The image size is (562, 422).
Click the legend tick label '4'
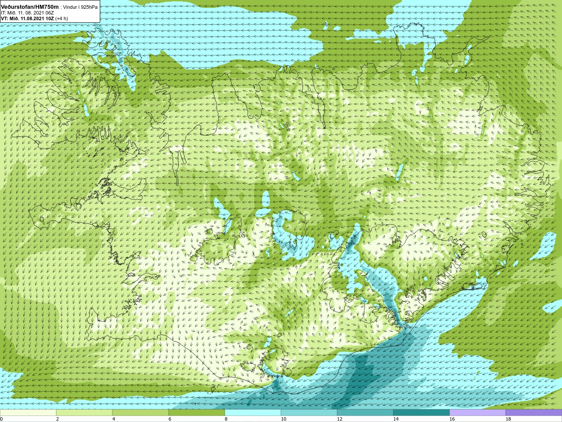tap(114, 419)
